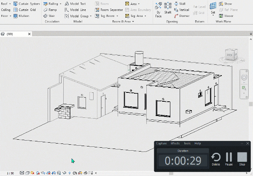Select the Model Line tool
The height and width of the screenshot is (176, 253).
click(75, 10)
